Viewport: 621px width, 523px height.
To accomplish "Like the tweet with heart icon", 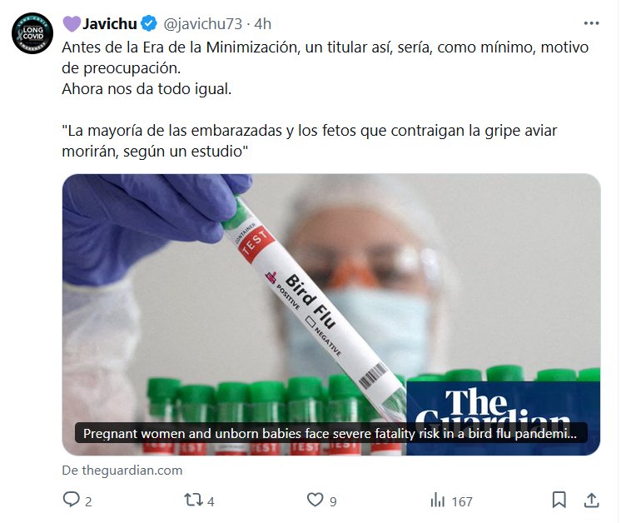I will 315,500.
